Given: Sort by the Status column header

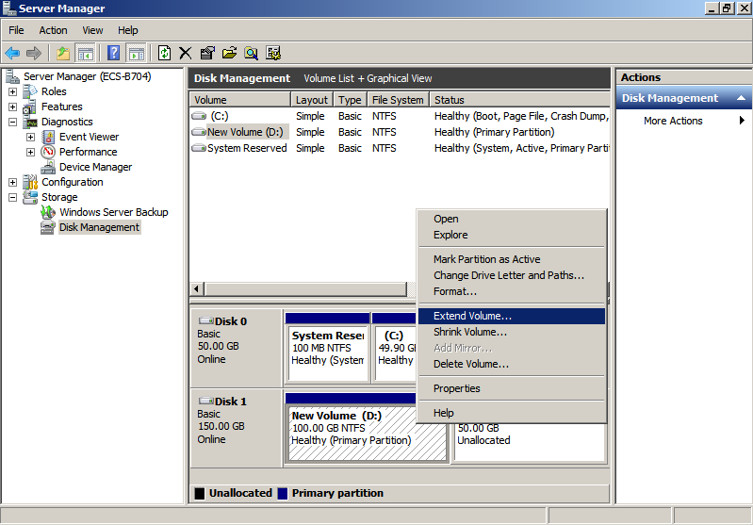Looking at the screenshot, I should [x=519, y=100].
